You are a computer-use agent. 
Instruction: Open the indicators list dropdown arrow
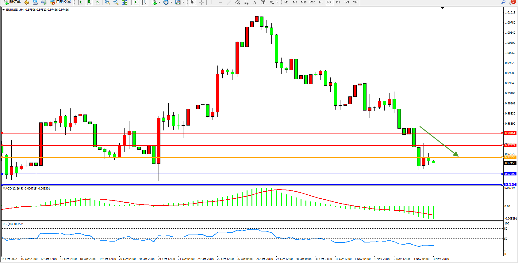pyautogui.click(x=159, y=2)
